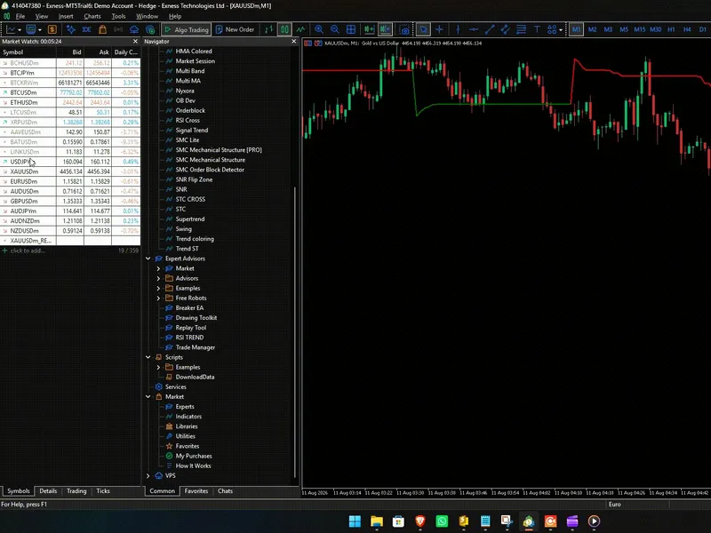Expand the Advisors folder
The width and height of the screenshot is (711, 533).
pos(158,278)
